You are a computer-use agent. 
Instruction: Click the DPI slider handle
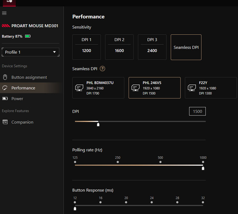[x=98, y=124]
